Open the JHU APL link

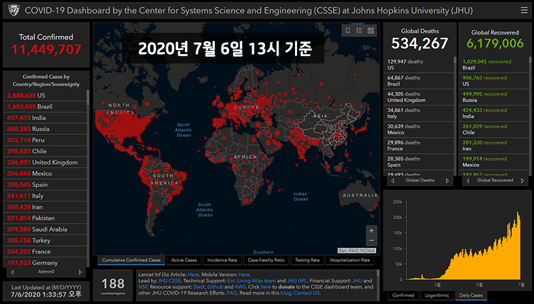[x=296, y=281]
